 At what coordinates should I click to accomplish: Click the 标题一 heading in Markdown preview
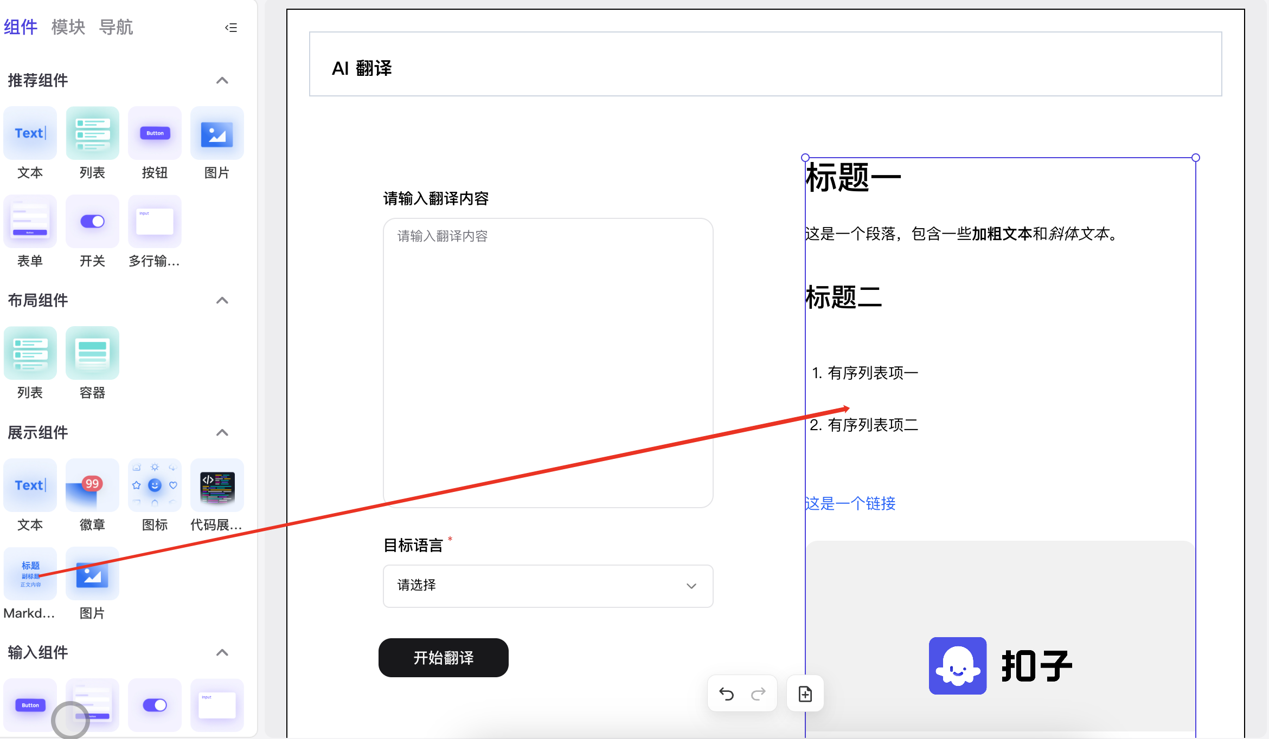[853, 178]
